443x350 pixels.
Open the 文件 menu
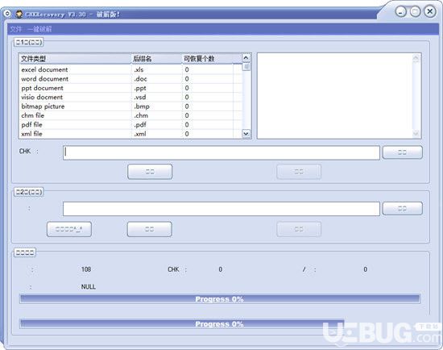point(16,29)
